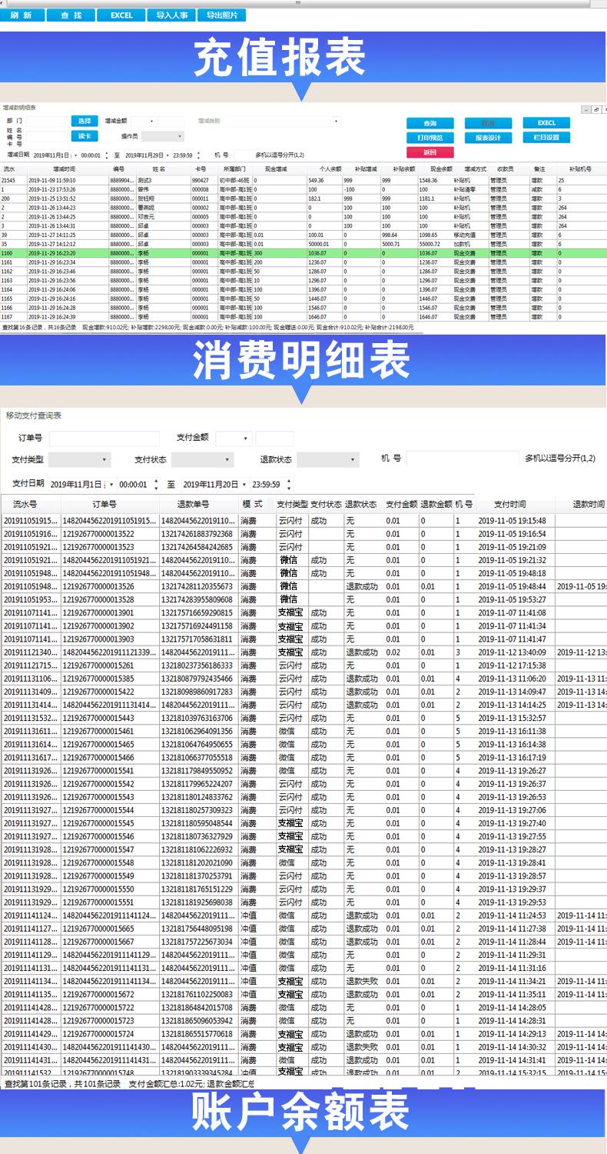Click the 读卡 read card button
607x1154 pixels.
(85, 136)
